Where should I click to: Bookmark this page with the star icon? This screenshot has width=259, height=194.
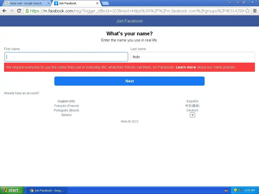[x=247, y=11]
